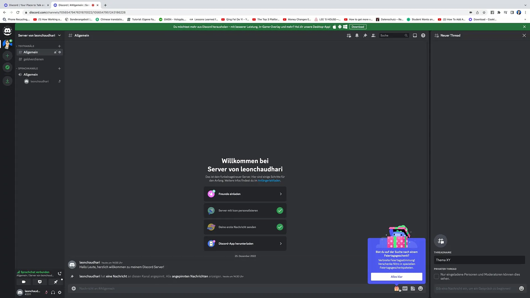
Task: Click Alles klar dismiss button
Action: tap(397, 276)
